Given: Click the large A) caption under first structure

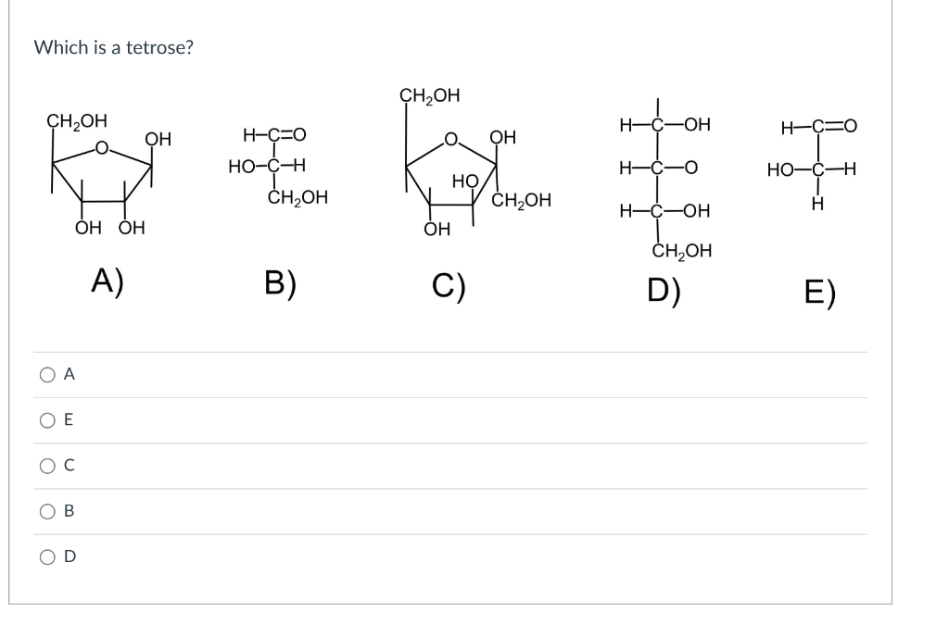Looking at the screenshot, I should pos(108,281).
